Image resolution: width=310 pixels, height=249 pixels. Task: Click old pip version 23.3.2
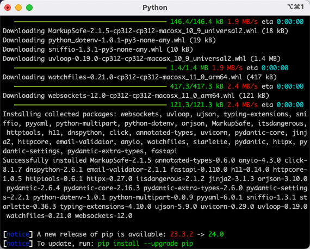[182, 234]
